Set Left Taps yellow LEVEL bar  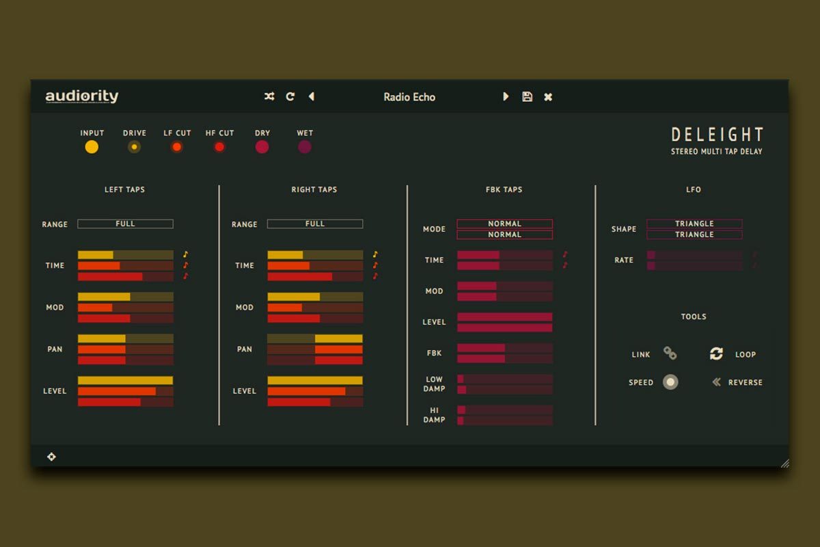[125, 380]
